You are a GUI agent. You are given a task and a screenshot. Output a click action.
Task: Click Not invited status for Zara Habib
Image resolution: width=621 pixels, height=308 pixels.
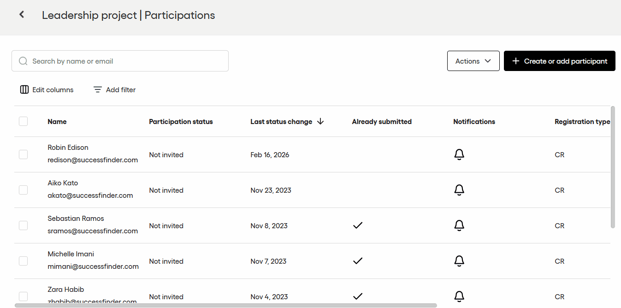(x=166, y=297)
